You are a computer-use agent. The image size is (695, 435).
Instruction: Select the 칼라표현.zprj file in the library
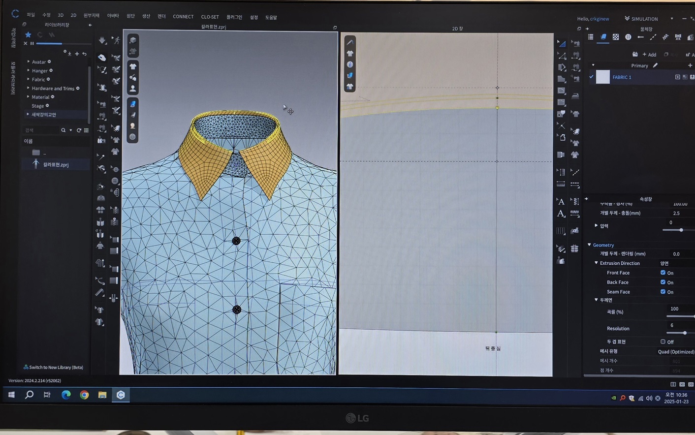point(55,165)
